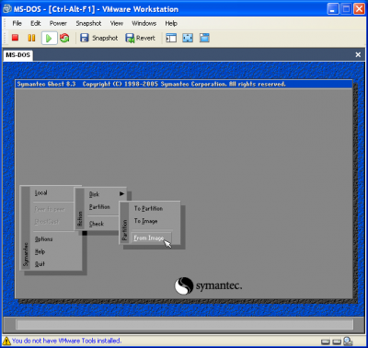Click the red Stop power-off icon
368x348 pixels.
click(15, 38)
